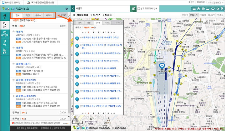The width and height of the screenshot is (225, 131).
Task: Toggle favorite star for 서울역 (4호선) result
Action: point(13,64)
